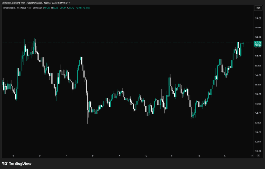Click the TradingView logo
The image size is (265, 169).
coord(17,164)
